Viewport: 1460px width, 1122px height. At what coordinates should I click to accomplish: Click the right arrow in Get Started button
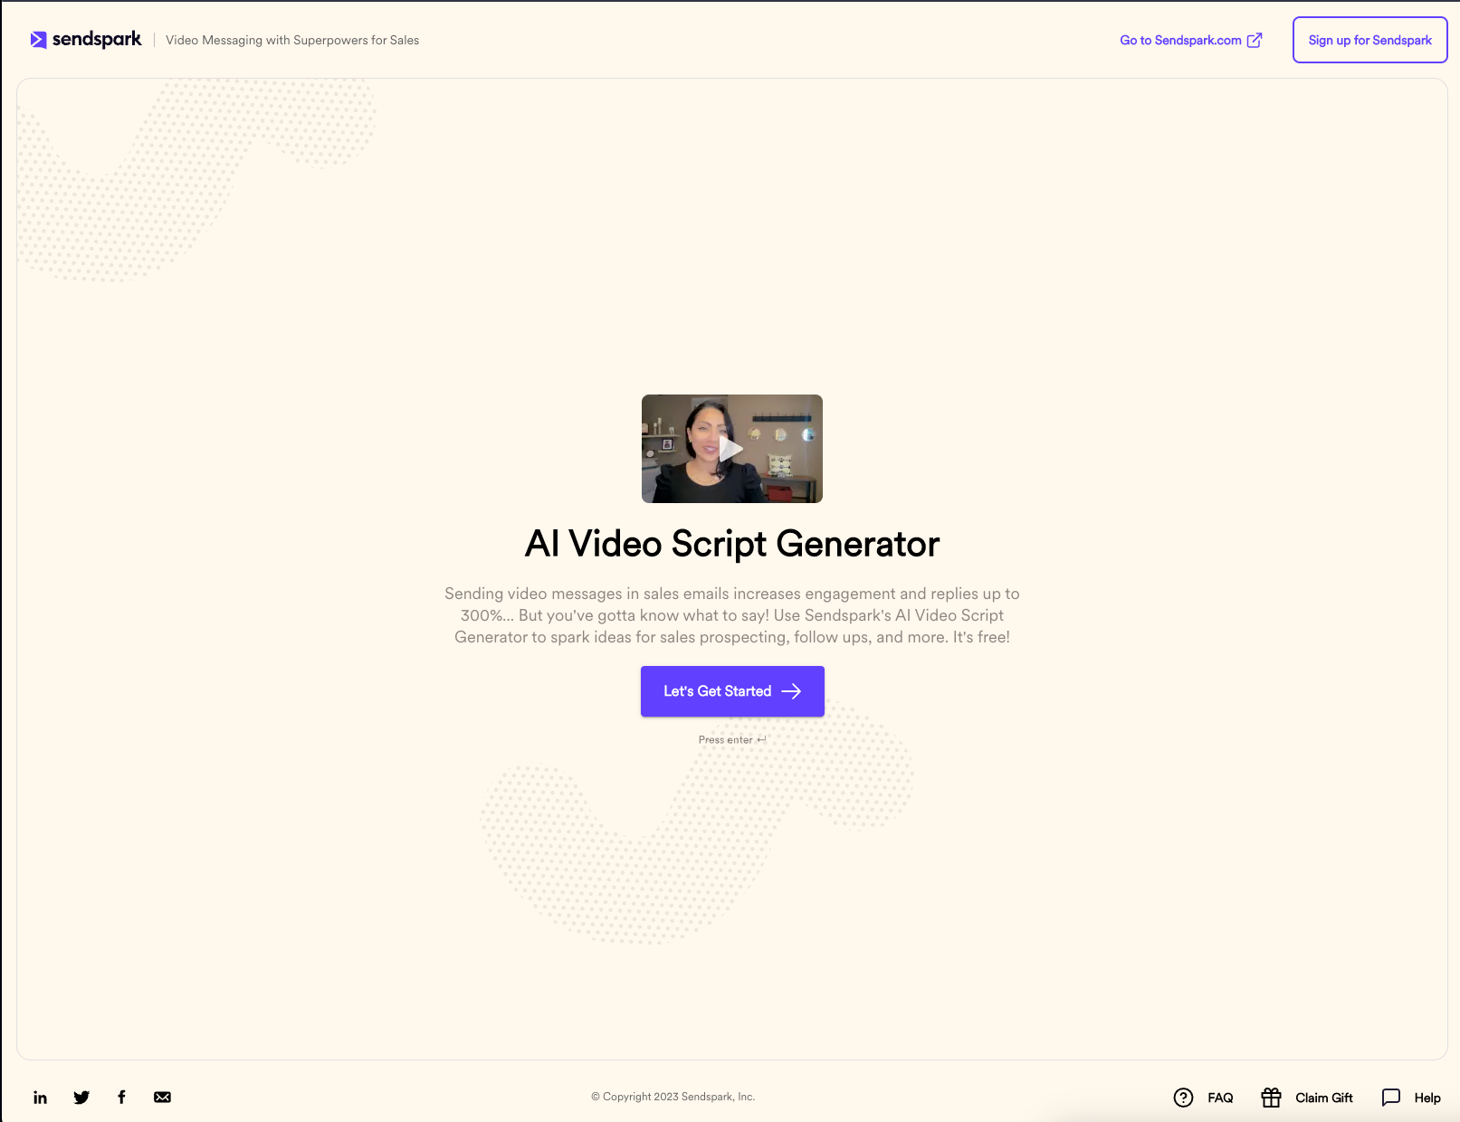pyautogui.click(x=791, y=691)
